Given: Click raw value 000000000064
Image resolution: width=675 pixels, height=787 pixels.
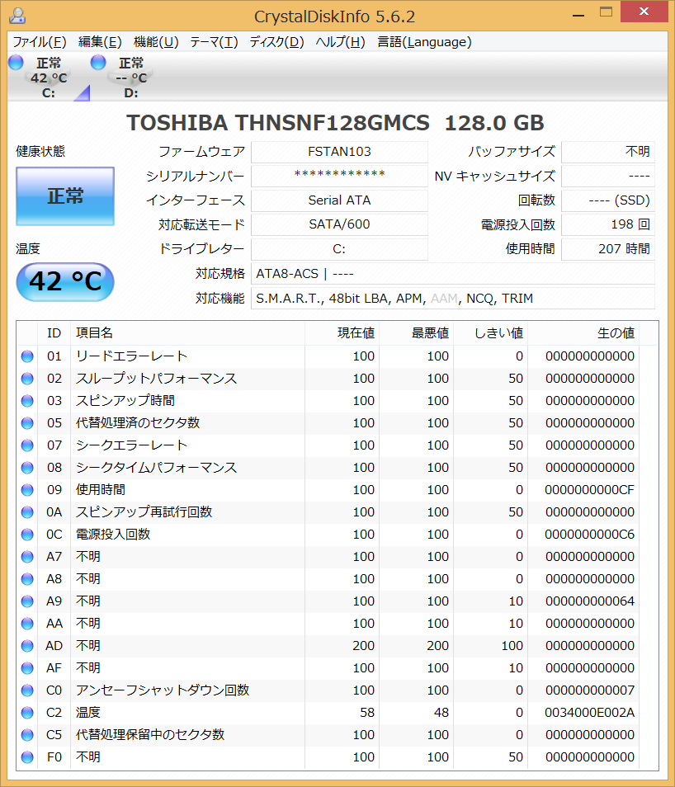Looking at the screenshot, I should (590, 601).
